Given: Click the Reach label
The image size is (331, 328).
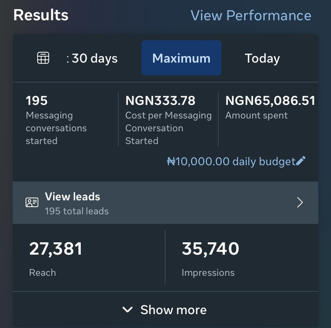Looking at the screenshot, I should [42, 273].
